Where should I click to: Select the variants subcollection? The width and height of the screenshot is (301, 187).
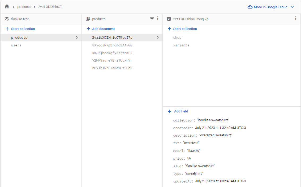[181, 45]
